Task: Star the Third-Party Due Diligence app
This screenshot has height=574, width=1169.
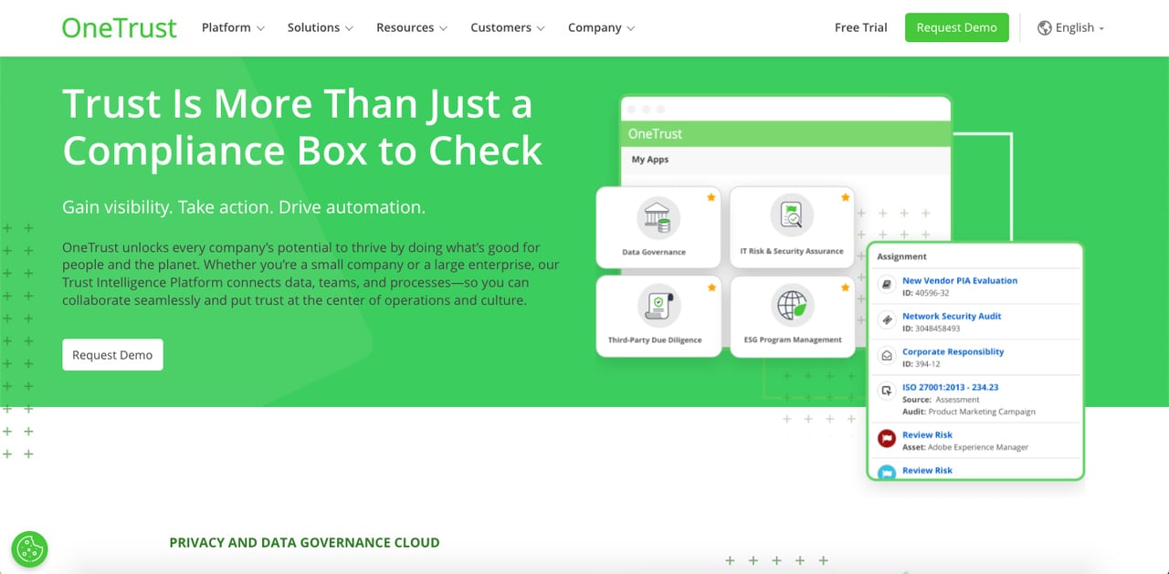Action: pos(712,286)
